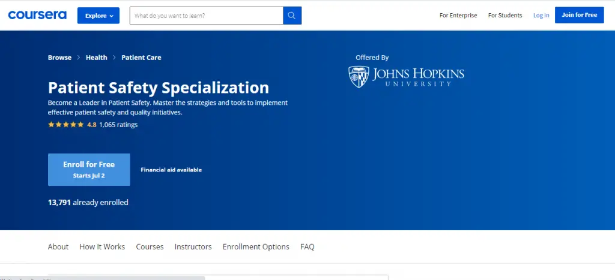
Task: Open the How It Works tab
Action: click(102, 246)
